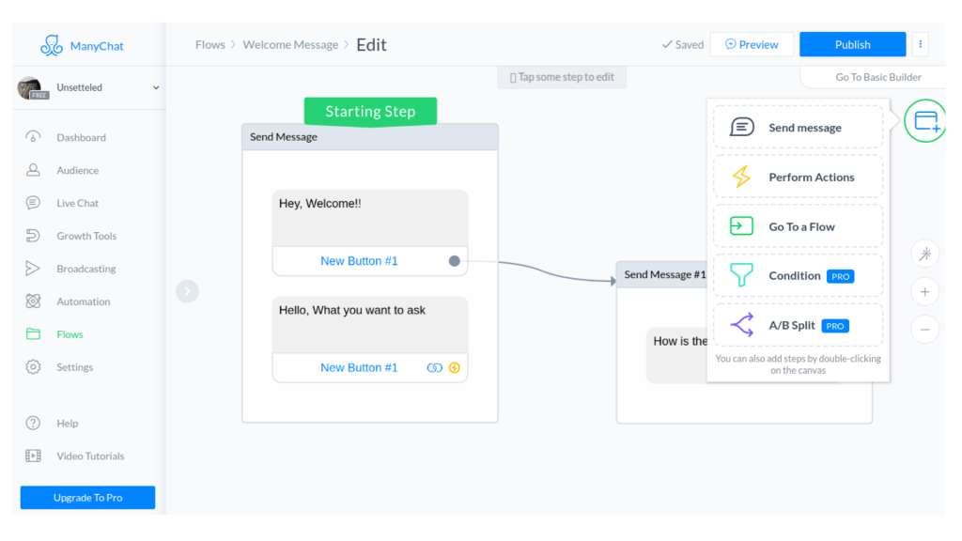Open the Settings gear icon
The width and height of the screenshot is (962, 541).
[33, 367]
